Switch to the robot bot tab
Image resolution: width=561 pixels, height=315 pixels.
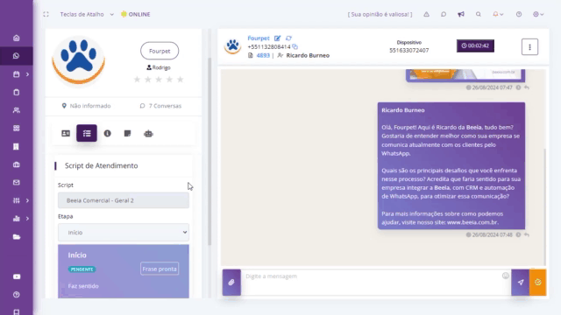[148, 134]
